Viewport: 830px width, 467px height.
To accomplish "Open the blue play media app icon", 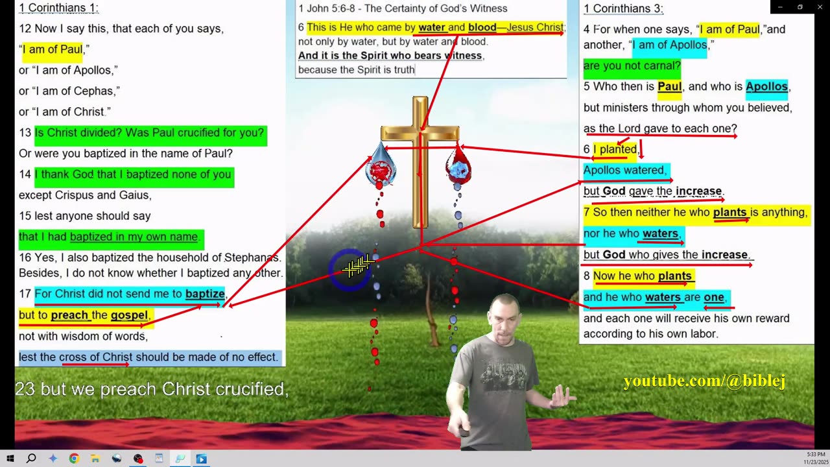I will [202, 459].
